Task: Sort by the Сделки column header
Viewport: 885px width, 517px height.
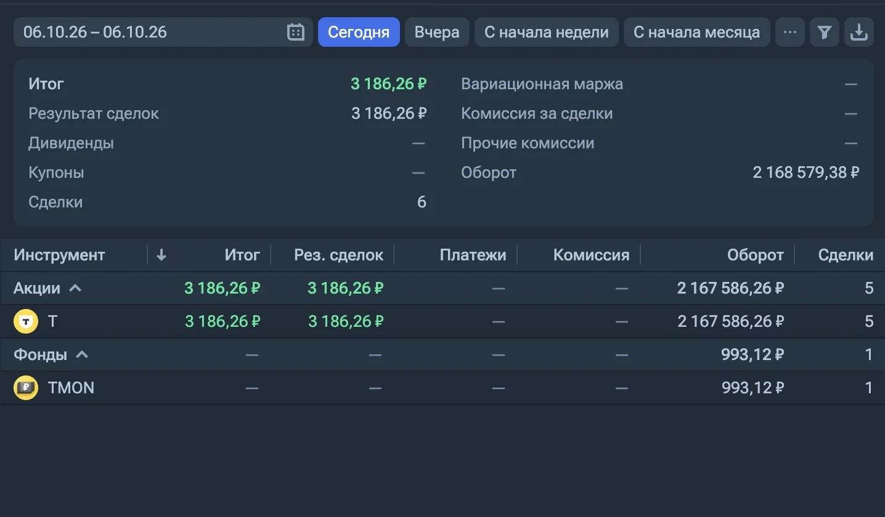Action: tap(846, 255)
